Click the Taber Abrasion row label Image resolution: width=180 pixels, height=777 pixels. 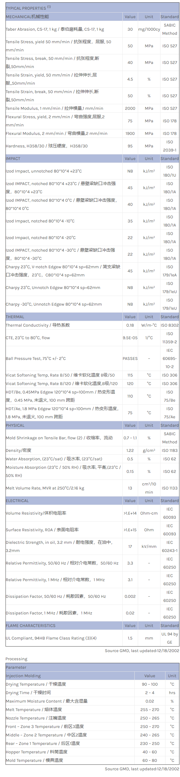pos(55,29)
